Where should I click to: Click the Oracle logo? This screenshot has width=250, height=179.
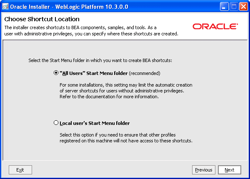[x=215, y=27]
